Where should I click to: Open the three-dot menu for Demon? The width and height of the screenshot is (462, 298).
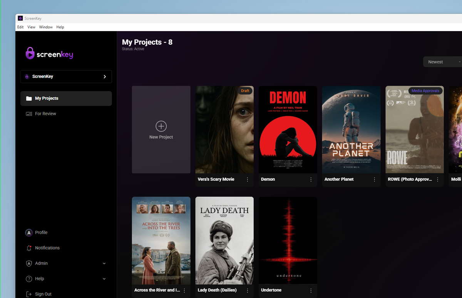(x=311, y=180)
